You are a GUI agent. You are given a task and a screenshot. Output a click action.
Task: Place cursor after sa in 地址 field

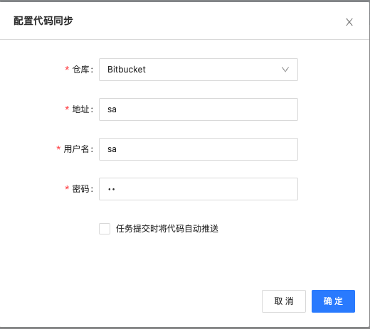(x=117, y=109)
